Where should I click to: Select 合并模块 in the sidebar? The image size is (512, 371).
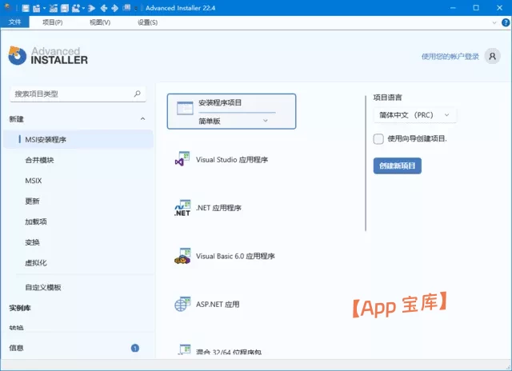(x=39, y=160)
